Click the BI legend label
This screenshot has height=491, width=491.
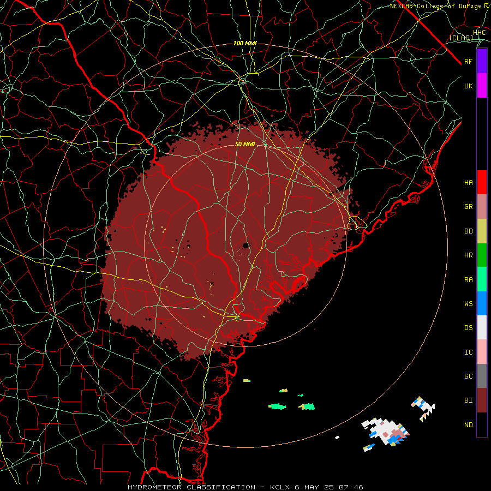[468, 400]
